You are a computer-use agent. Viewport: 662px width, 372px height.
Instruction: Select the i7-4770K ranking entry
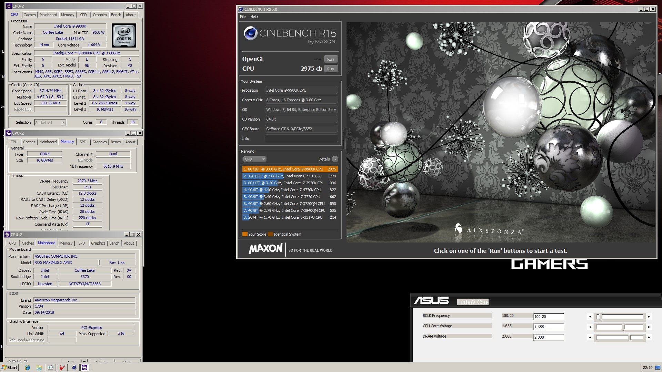coord(290,190)
